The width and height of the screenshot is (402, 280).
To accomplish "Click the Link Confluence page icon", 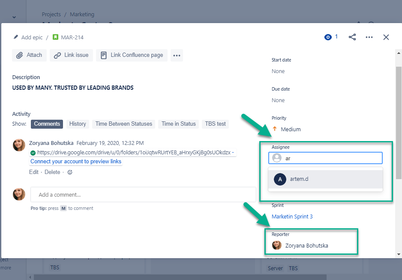I will (x=103, y=55).
